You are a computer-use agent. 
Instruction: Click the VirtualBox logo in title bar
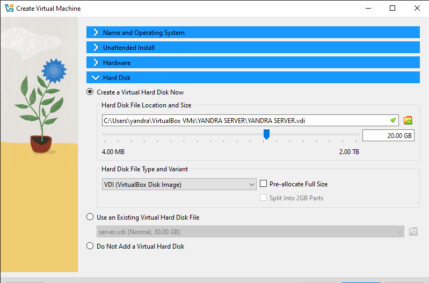9,8
